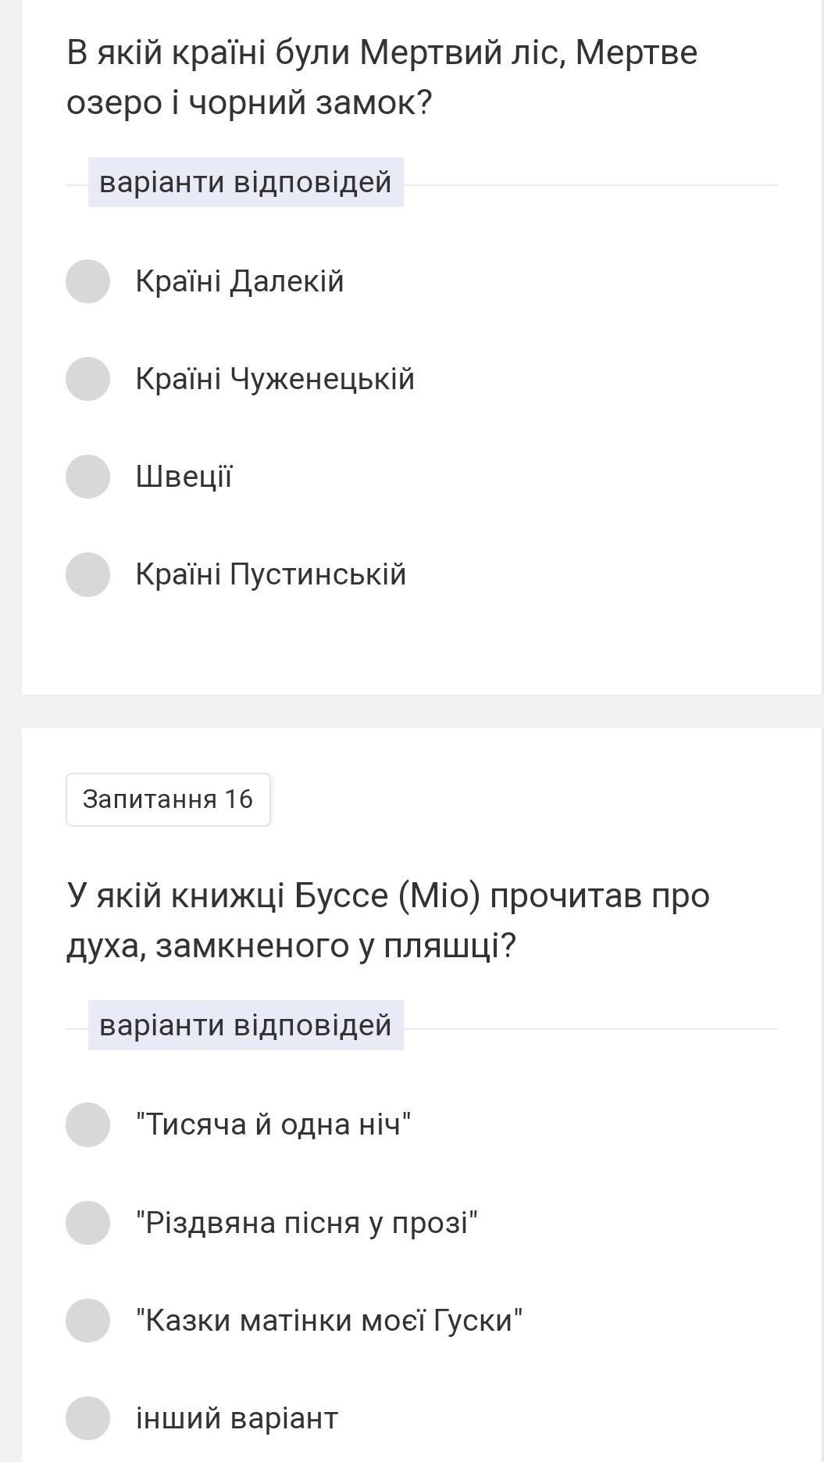This screenshot has width=824, height=1462.
Task: Tap the Країні Пустинській answer label
Action: [x=271, y=574]
